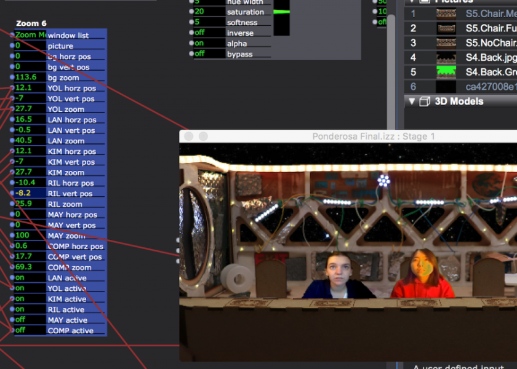This screenshot has width=517, height=369.
Task: Click the Ponderosa Final.izz Stage 1 title bar
Action: [373, 137]
